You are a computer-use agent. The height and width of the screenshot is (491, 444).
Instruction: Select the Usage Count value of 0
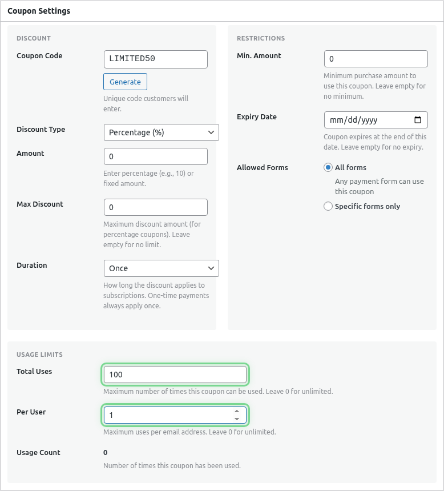[105, 452]
